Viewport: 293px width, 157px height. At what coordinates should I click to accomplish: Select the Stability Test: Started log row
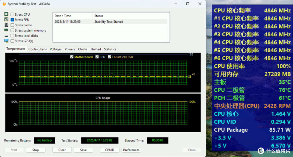pos(110,22)
